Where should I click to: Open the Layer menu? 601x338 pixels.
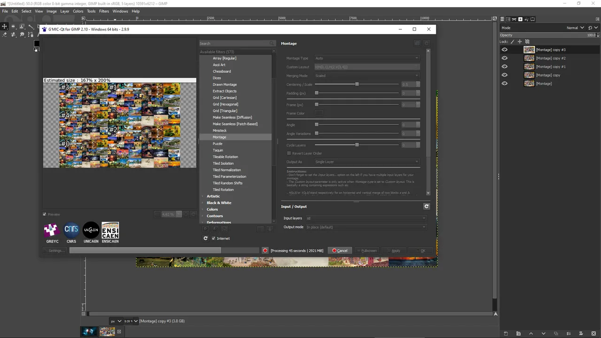pos(65,11)
